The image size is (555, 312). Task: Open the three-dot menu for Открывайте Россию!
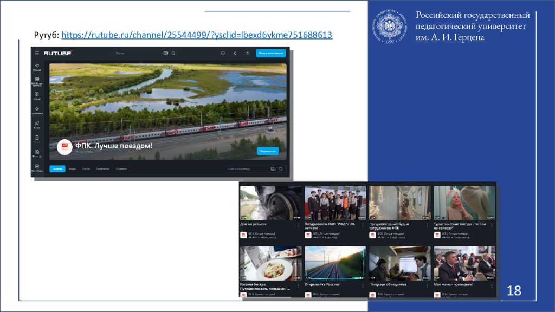click(363, 286)
